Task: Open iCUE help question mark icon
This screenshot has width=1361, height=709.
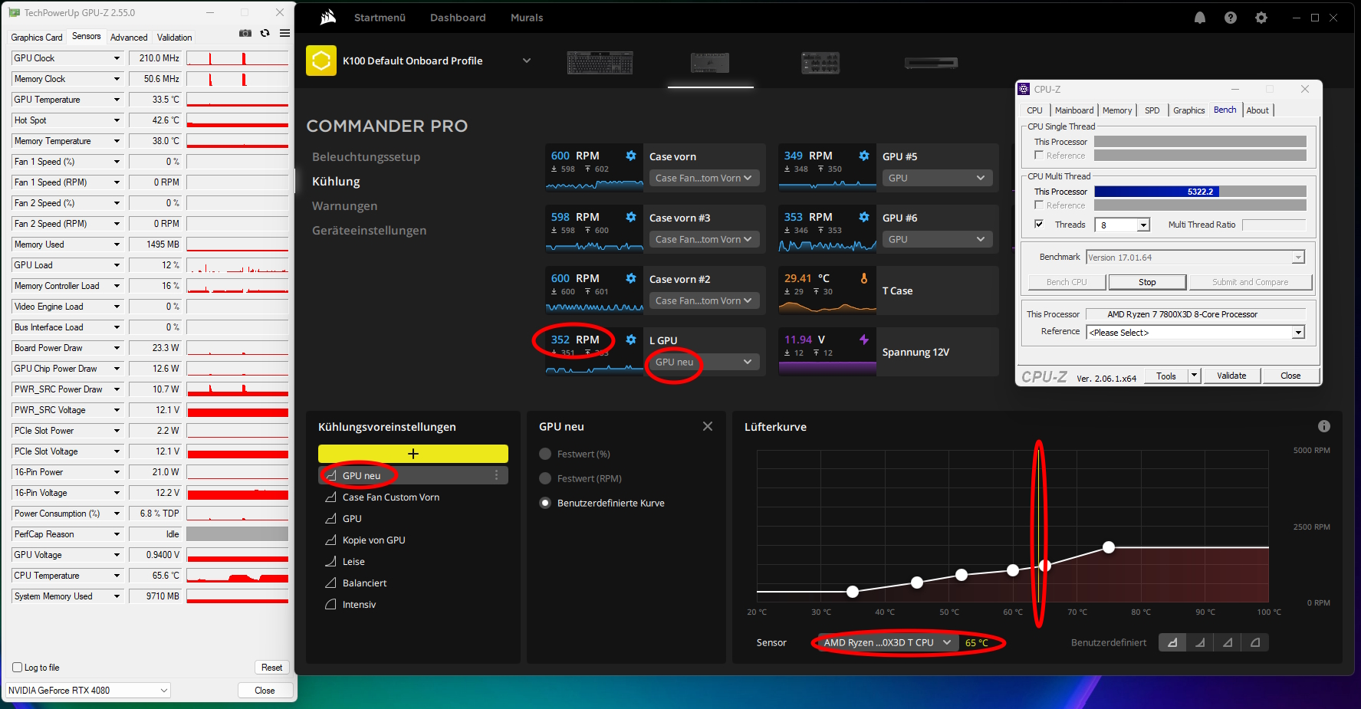Action: tap(1231, 18)
